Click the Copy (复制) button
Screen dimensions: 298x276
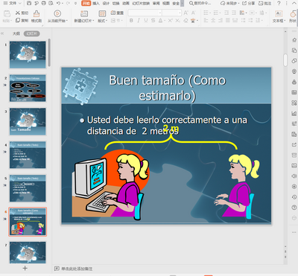[x=22, y=20]
